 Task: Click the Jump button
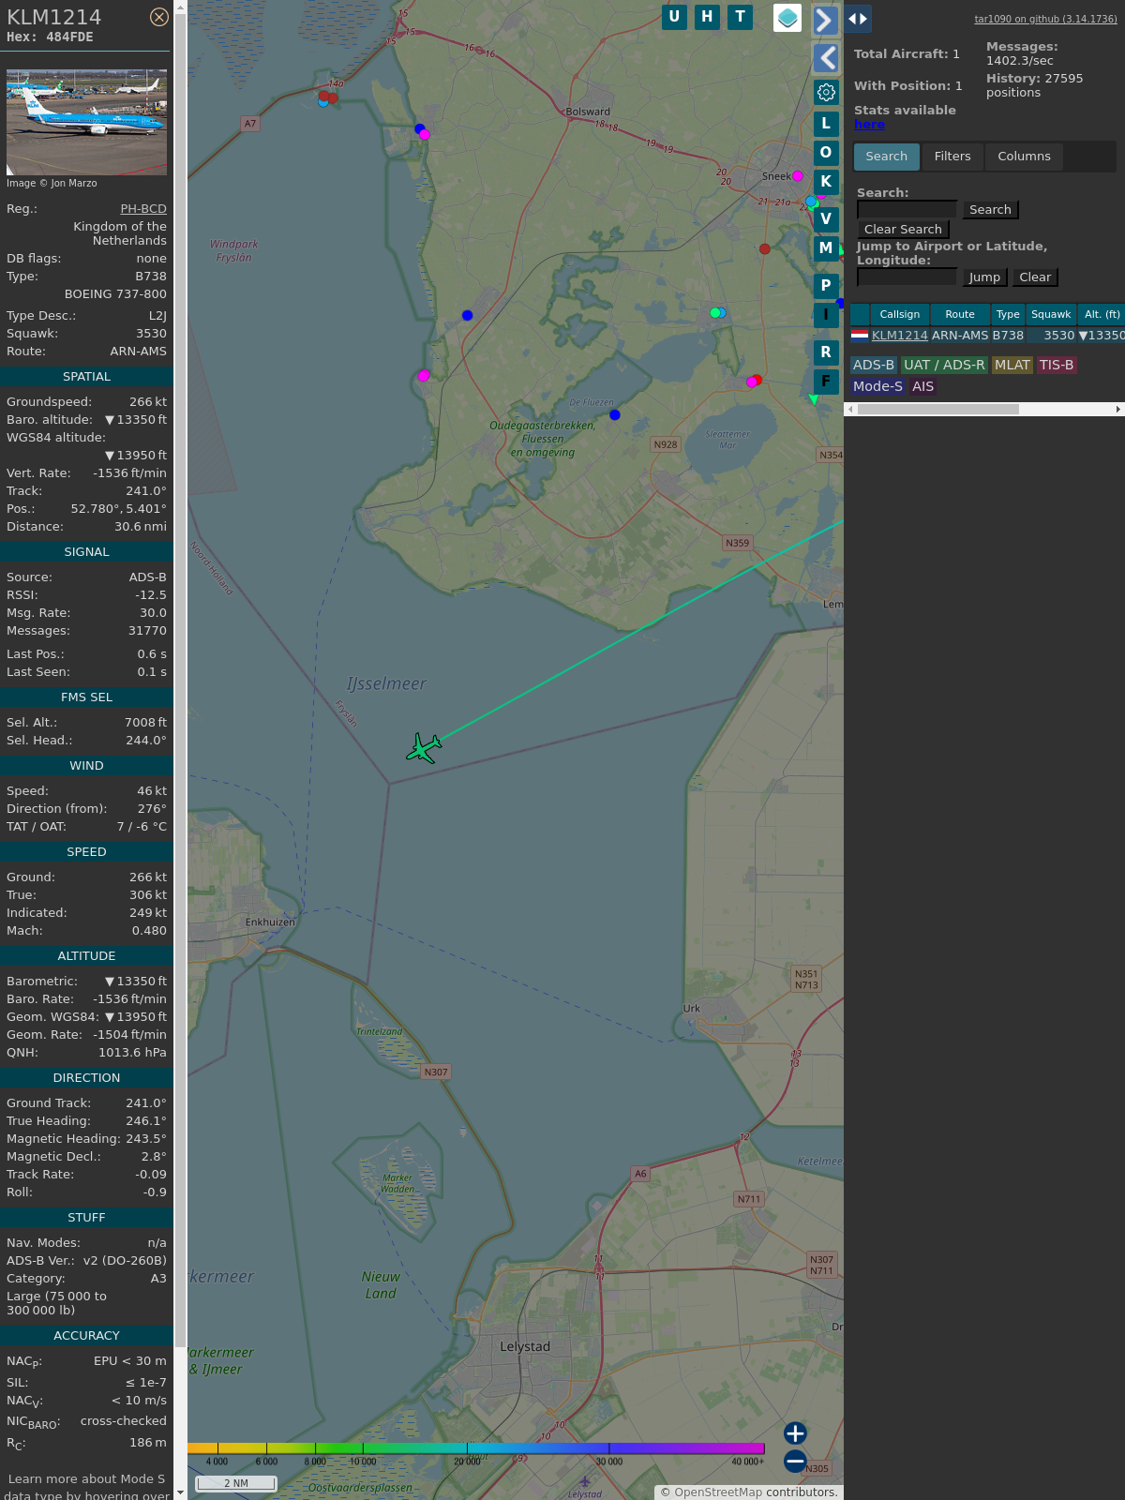pos(984,277)
